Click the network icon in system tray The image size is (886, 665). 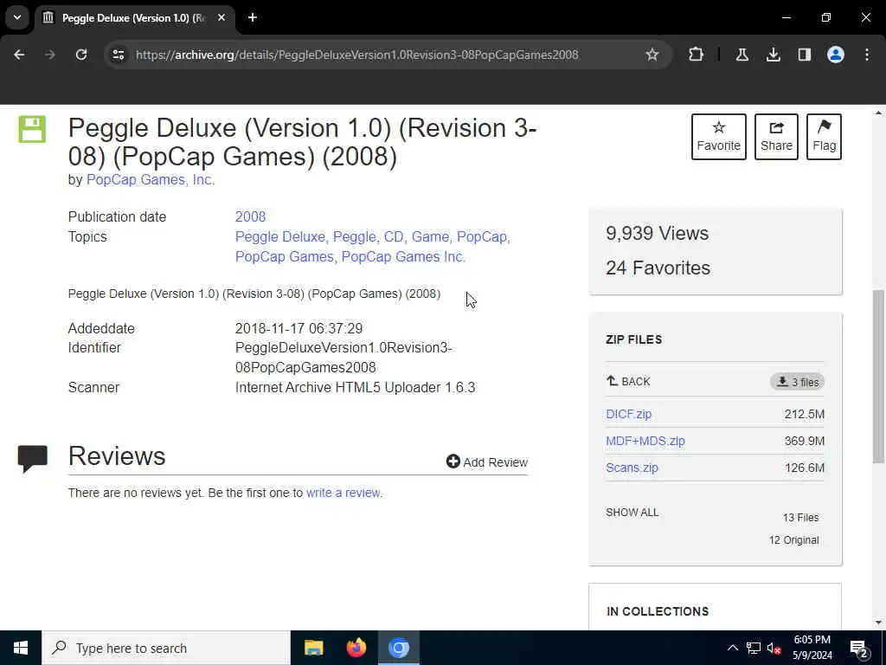click(x=754, y=648)
